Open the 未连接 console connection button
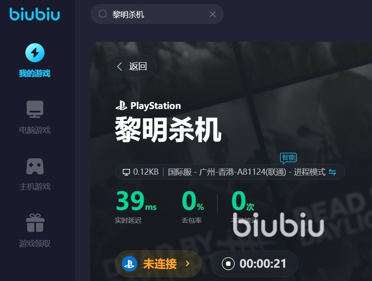372x281 pixels. (x=158, y=264)
